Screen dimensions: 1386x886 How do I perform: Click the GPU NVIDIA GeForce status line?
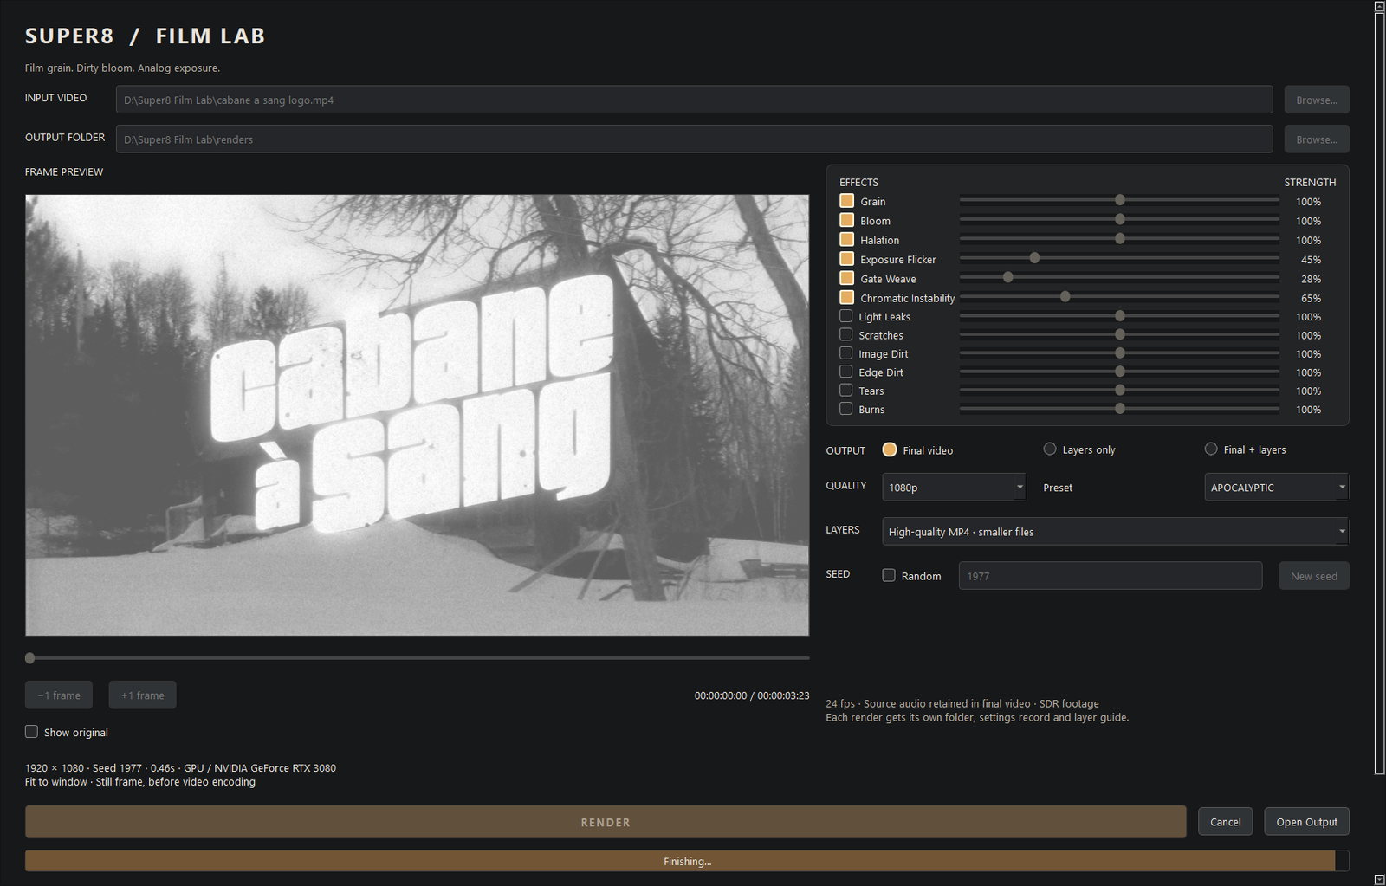(x=180, y=768)
